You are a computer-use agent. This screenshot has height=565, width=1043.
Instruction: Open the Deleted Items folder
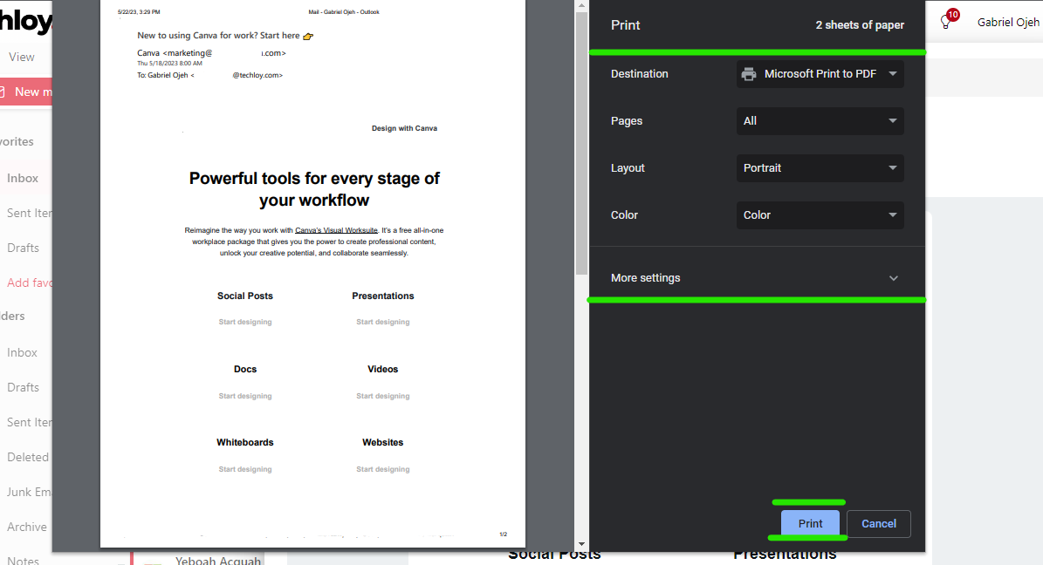[28, 457]
